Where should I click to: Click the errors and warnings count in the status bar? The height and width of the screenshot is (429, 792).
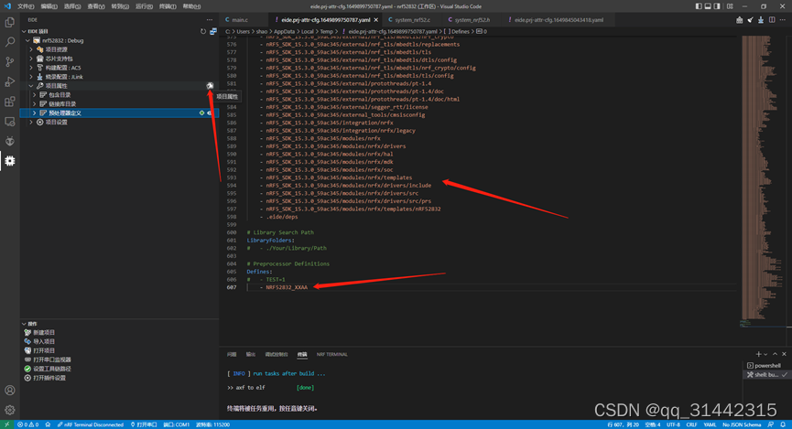point(27,424)
